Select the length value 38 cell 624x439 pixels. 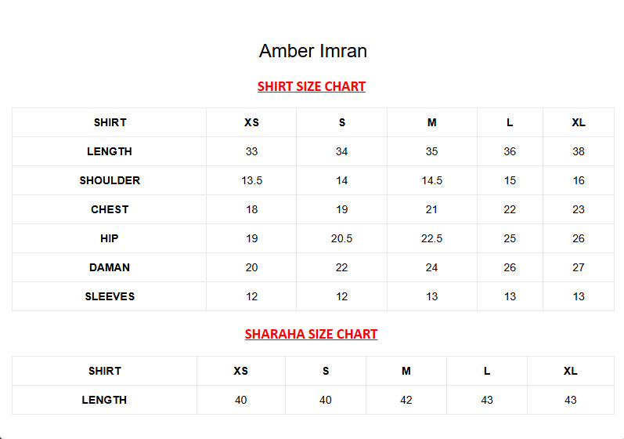pyautogui.click(x=578, y=151)
